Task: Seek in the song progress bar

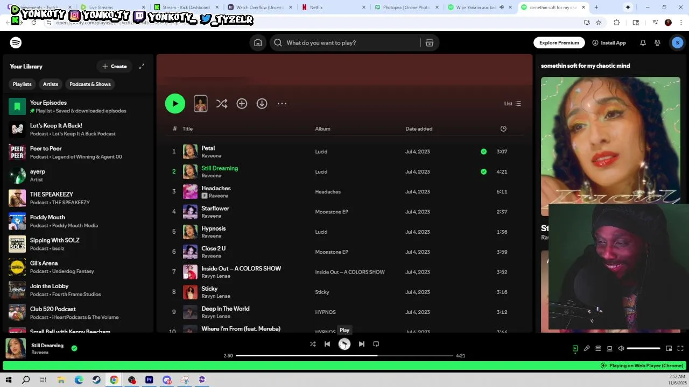Action: coord(344,355)
